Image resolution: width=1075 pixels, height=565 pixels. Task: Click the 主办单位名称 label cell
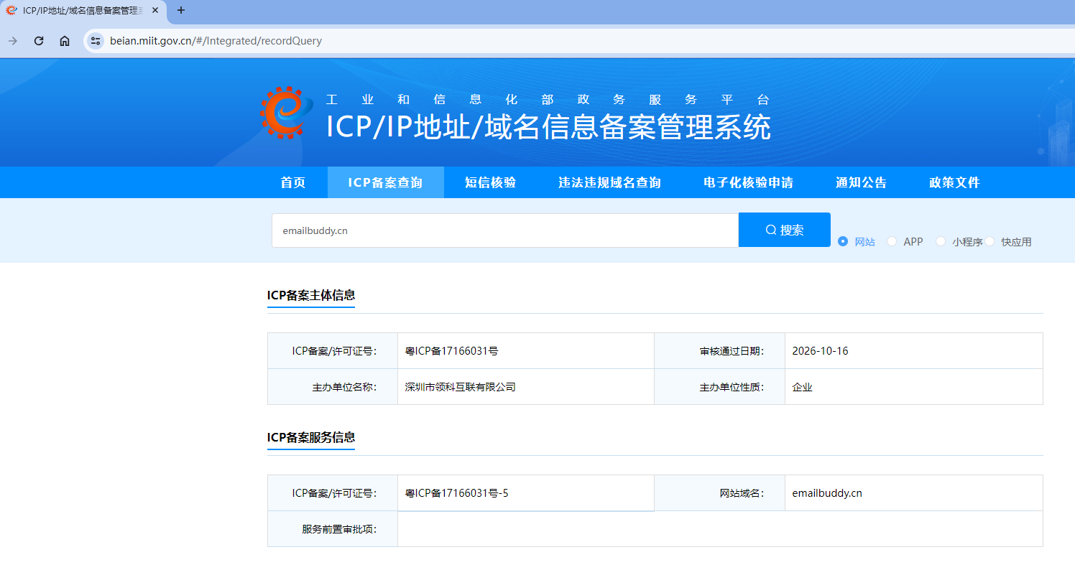(x=333, y=387)
